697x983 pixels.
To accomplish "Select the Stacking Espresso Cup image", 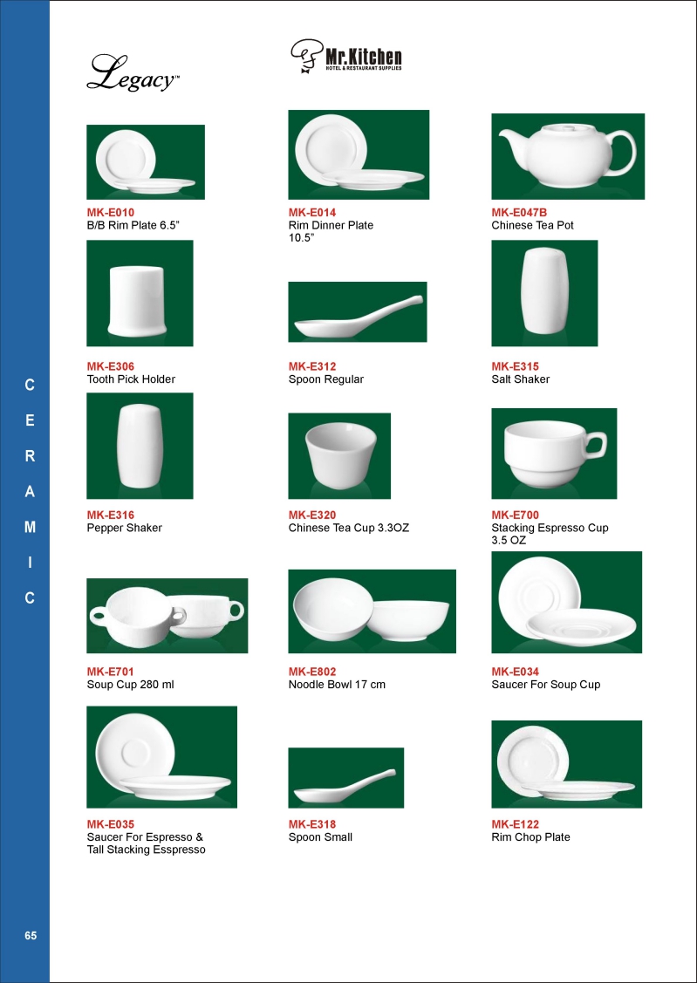I will click(x=554, y=454).
